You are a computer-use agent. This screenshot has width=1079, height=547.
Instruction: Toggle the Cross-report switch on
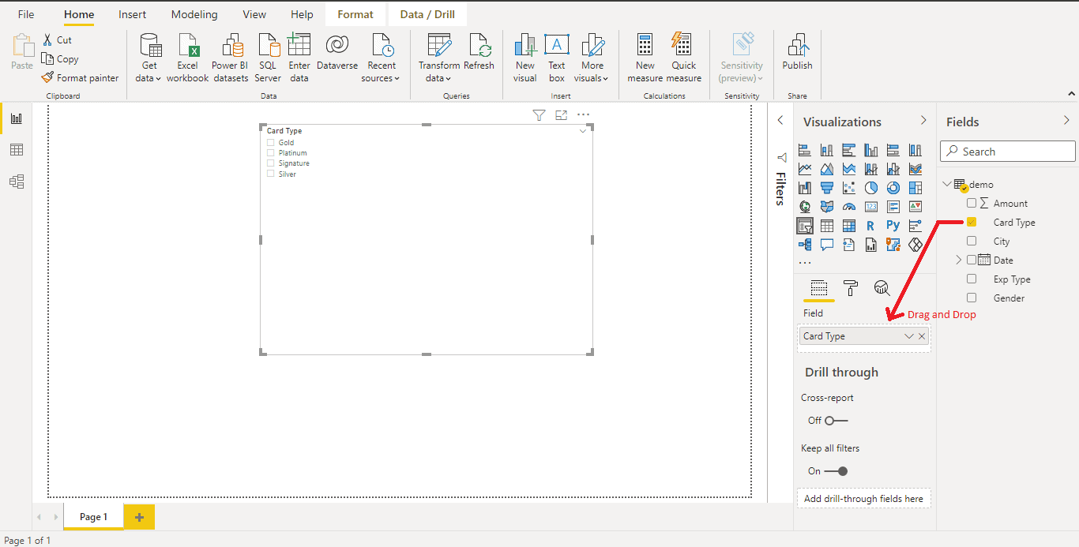point(836,421)
